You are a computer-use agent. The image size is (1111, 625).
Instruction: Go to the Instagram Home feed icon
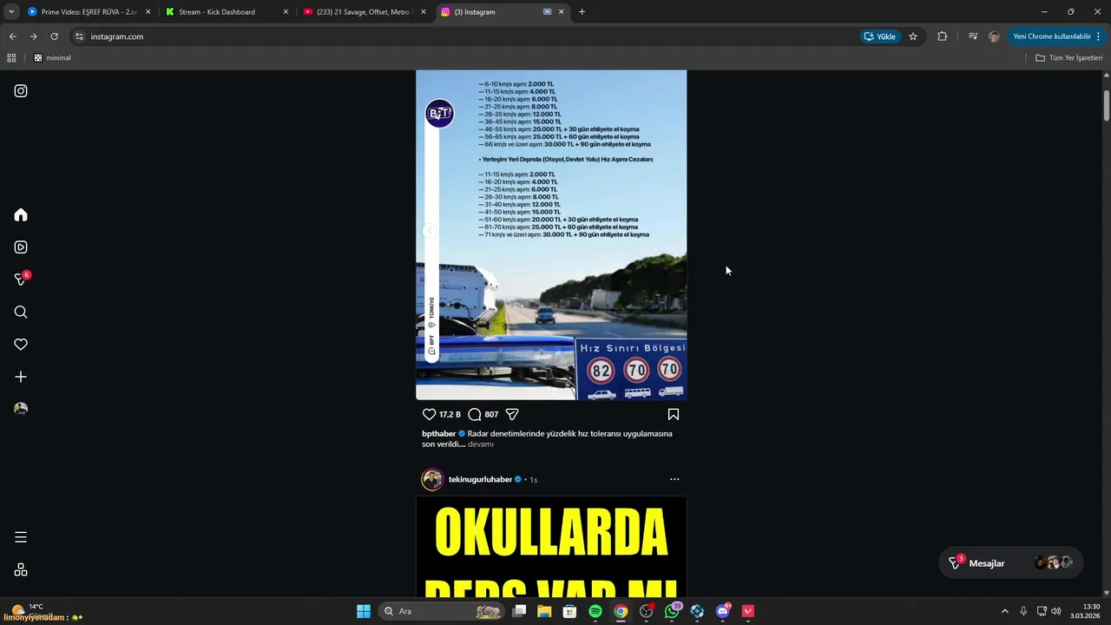21,214
